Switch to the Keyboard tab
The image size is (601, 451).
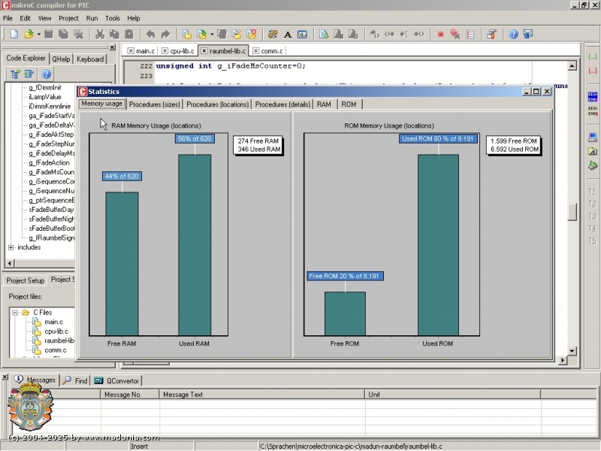pos(90,59)
